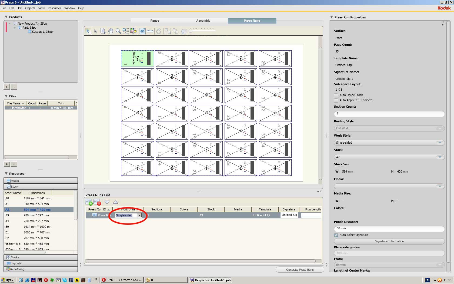Click the ruler measure tool icon
454x284 pixels.
pos(150,31)
